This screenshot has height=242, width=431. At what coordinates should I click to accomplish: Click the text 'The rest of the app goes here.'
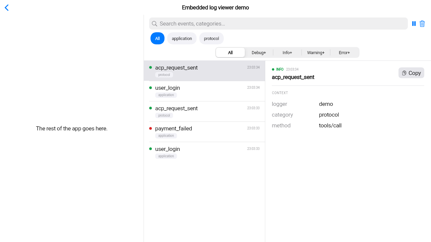pyautogui.click(x=72, y=128)
